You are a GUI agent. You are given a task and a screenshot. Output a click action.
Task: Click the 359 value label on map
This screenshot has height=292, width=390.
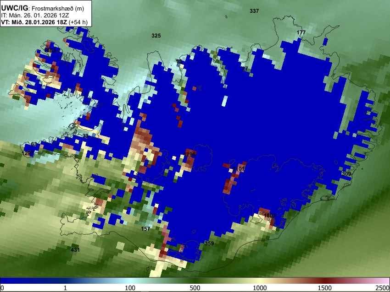pyautogui.click(x=209, y=243)
